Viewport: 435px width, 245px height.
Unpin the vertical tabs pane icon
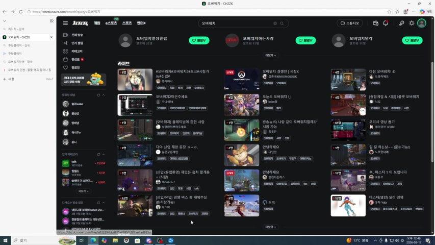point(52,21)
